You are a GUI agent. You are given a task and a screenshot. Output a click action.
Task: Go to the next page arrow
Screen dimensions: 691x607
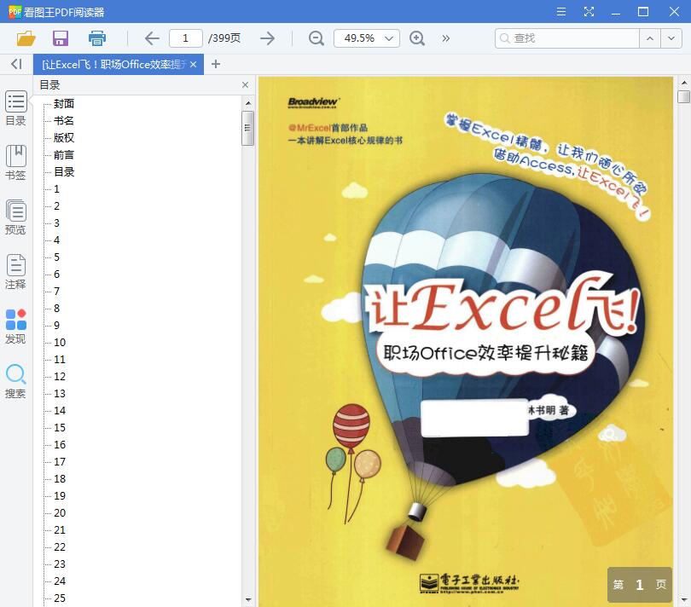pyautogui.click(x=267, y=38)
